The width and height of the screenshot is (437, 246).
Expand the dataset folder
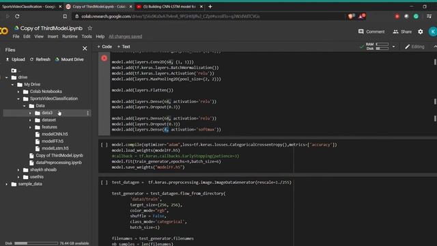(30, 120)
